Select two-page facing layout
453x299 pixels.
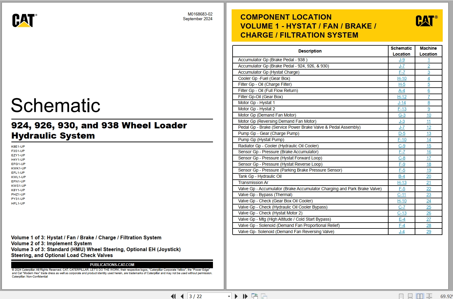(420, 296)
